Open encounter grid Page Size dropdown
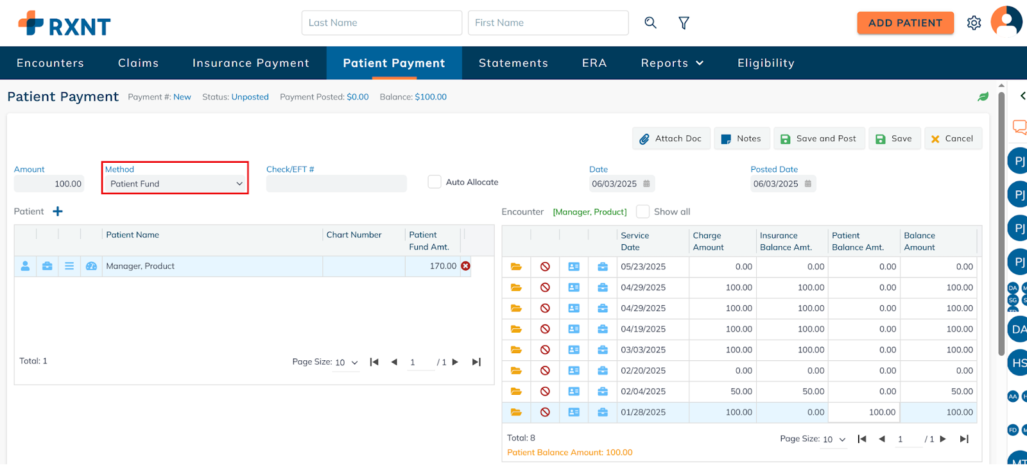Viewport: 1027px width, 466px height. [834, 439]
